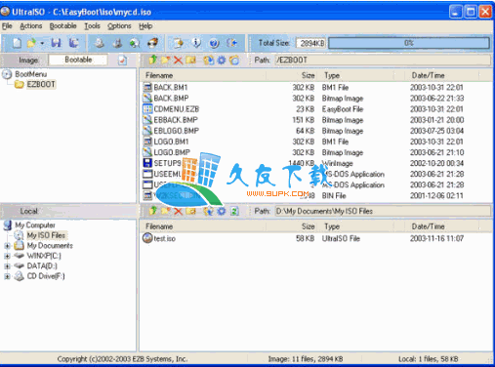Click the Save floppy disk icon
This screenshot has height=367, width=495.
tap(56, 43)
